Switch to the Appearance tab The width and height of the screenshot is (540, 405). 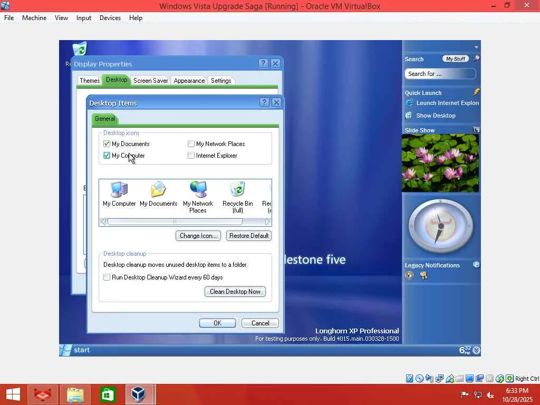(189, 81)
